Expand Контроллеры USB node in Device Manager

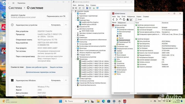(x=76, y=44)
